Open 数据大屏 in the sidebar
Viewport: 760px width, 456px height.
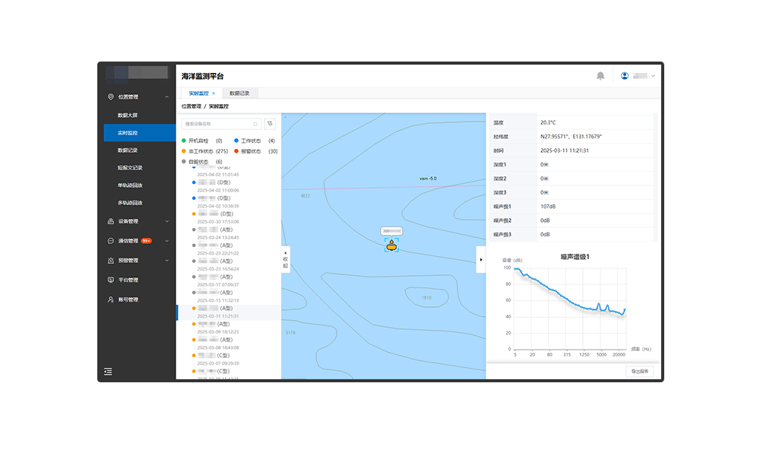128,116
